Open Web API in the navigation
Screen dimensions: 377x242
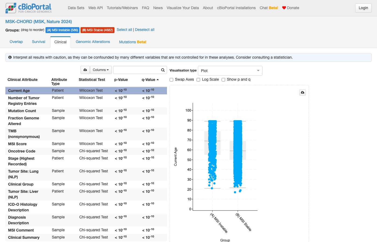pos(96,8)
